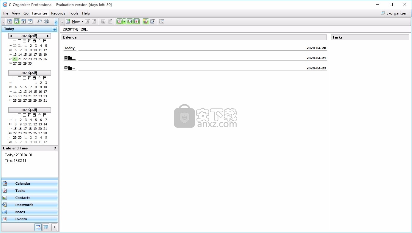Switch to 7-day week view icon

[30, 21]
